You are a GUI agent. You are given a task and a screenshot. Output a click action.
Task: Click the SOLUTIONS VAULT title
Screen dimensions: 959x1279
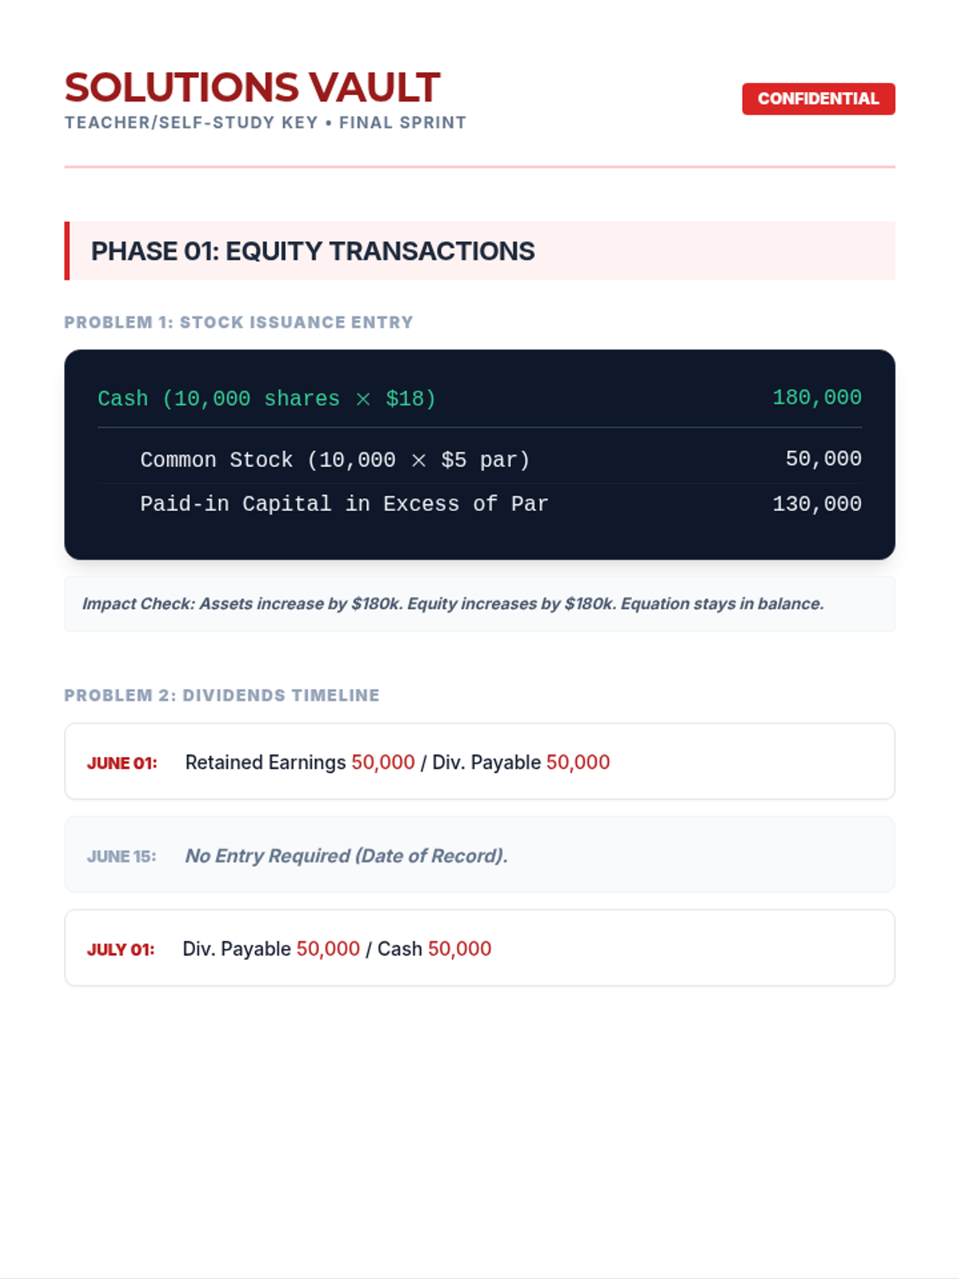tap(253, 87)
